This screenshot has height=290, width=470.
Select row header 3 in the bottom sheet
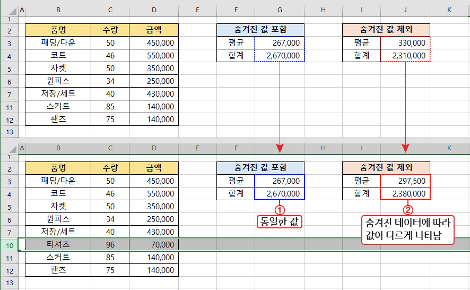10,182
